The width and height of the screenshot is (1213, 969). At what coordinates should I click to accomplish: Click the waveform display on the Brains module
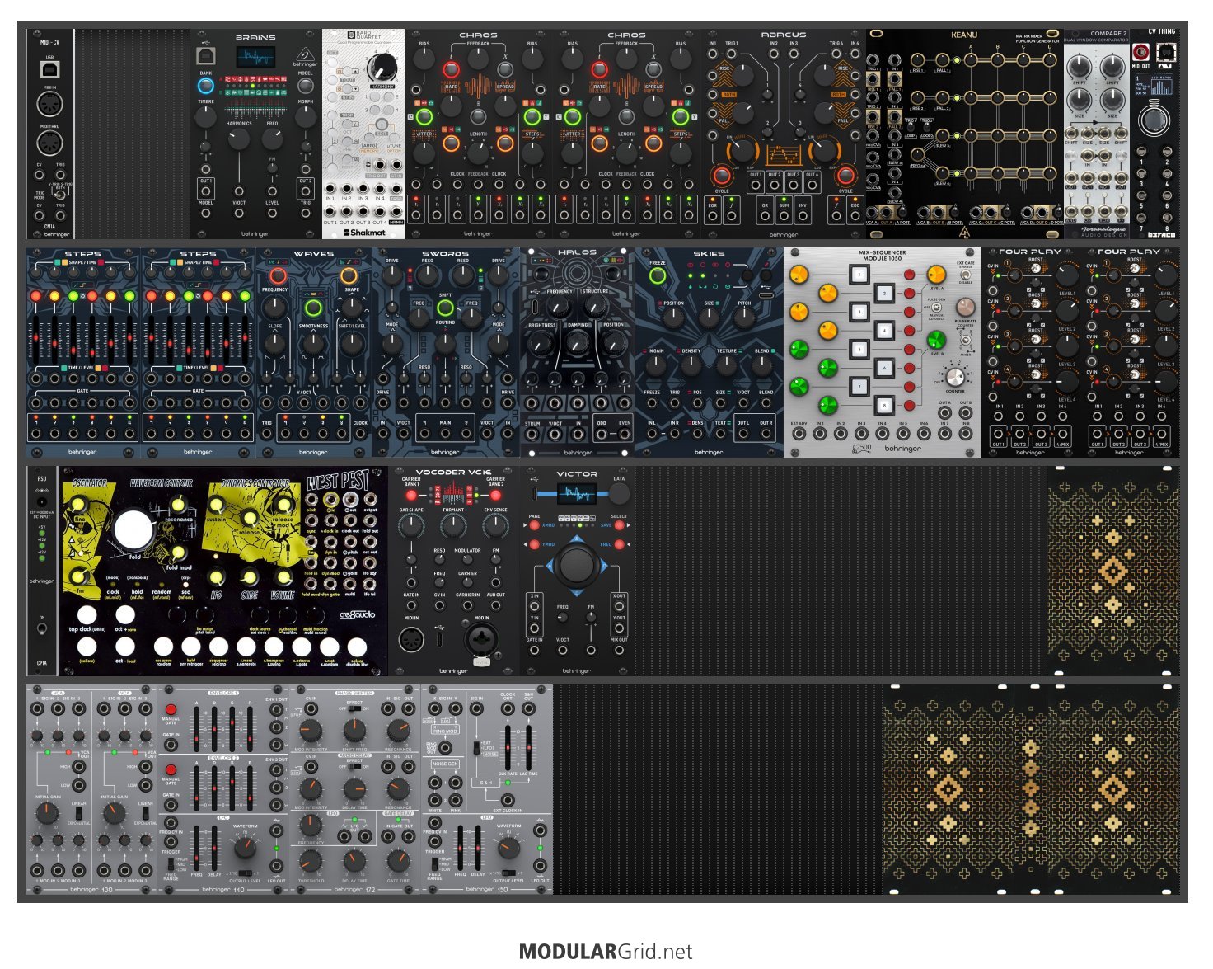(x=255, y=58)
